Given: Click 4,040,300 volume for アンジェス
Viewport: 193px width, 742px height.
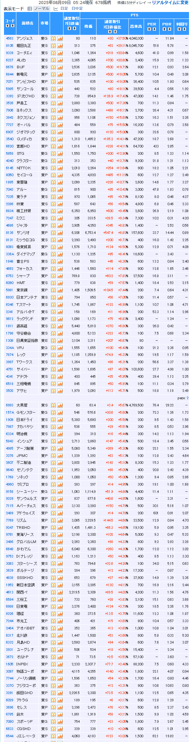Looking at the screenshot, I should pyautogui.click(x=136, y=38).
